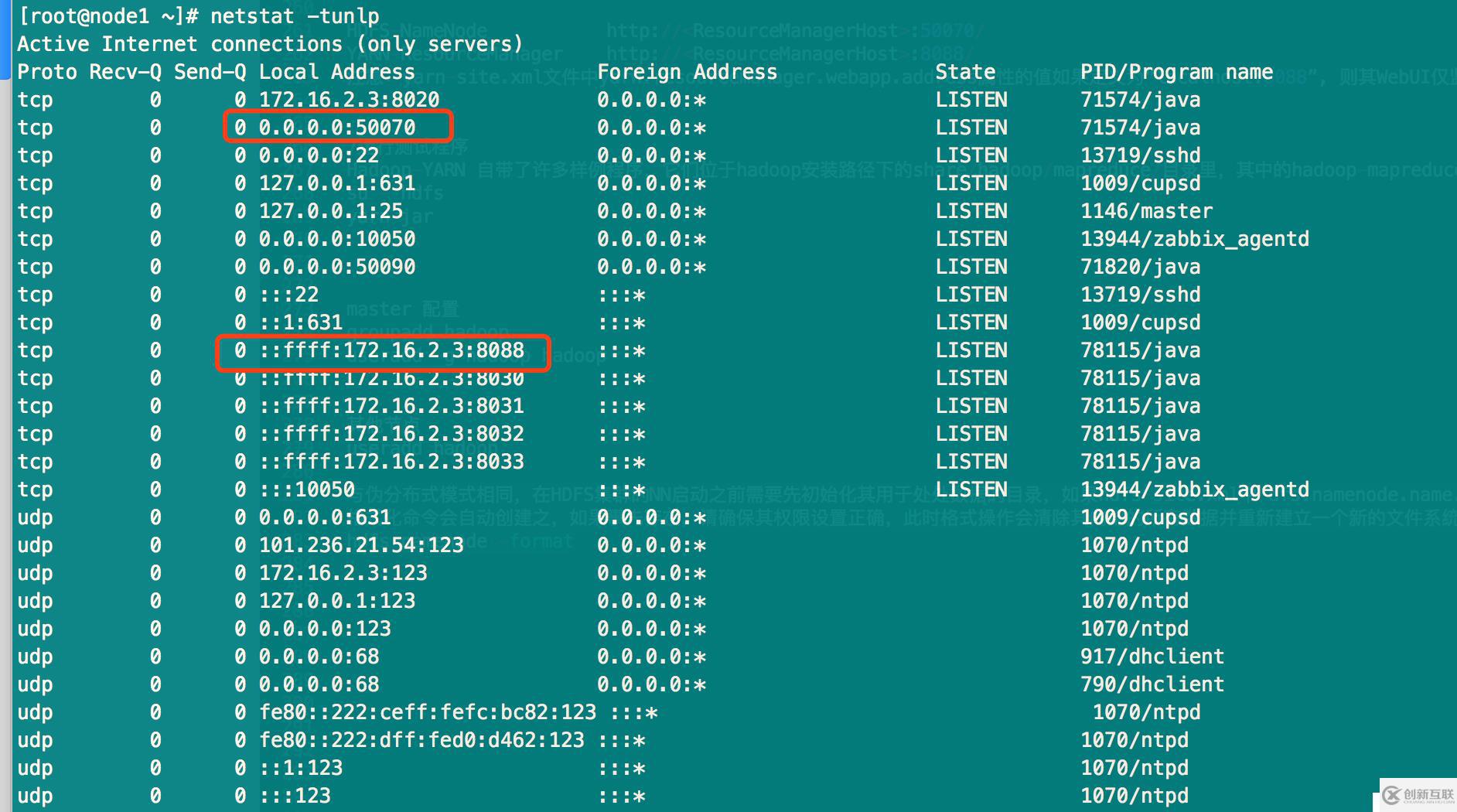Click local address fe80::222:dff:fed0:d462:123
This screenshot has width=1457, height=812.
click(x=421, y=740)
